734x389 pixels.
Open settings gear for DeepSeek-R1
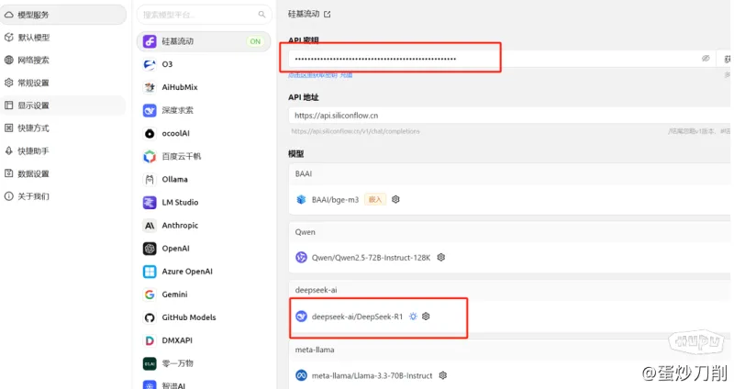tap(426, 317)
